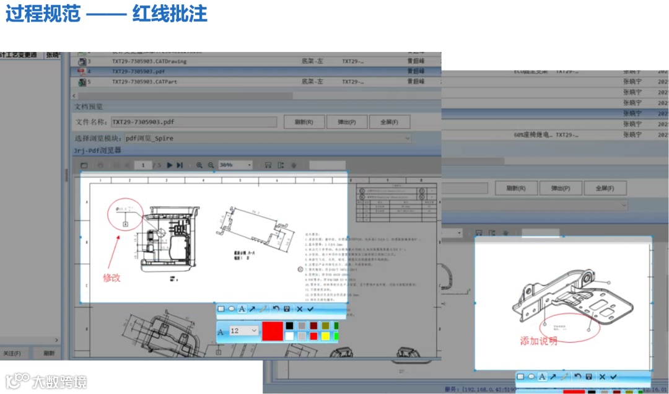Undo last markup in left annotation toolbar

tap(276, 309)
